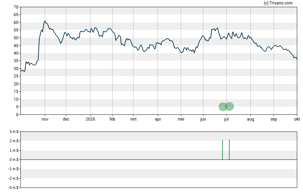Click the 'jul' month label
This screenshot has height=193, width=303.
(x=226, y=119)
